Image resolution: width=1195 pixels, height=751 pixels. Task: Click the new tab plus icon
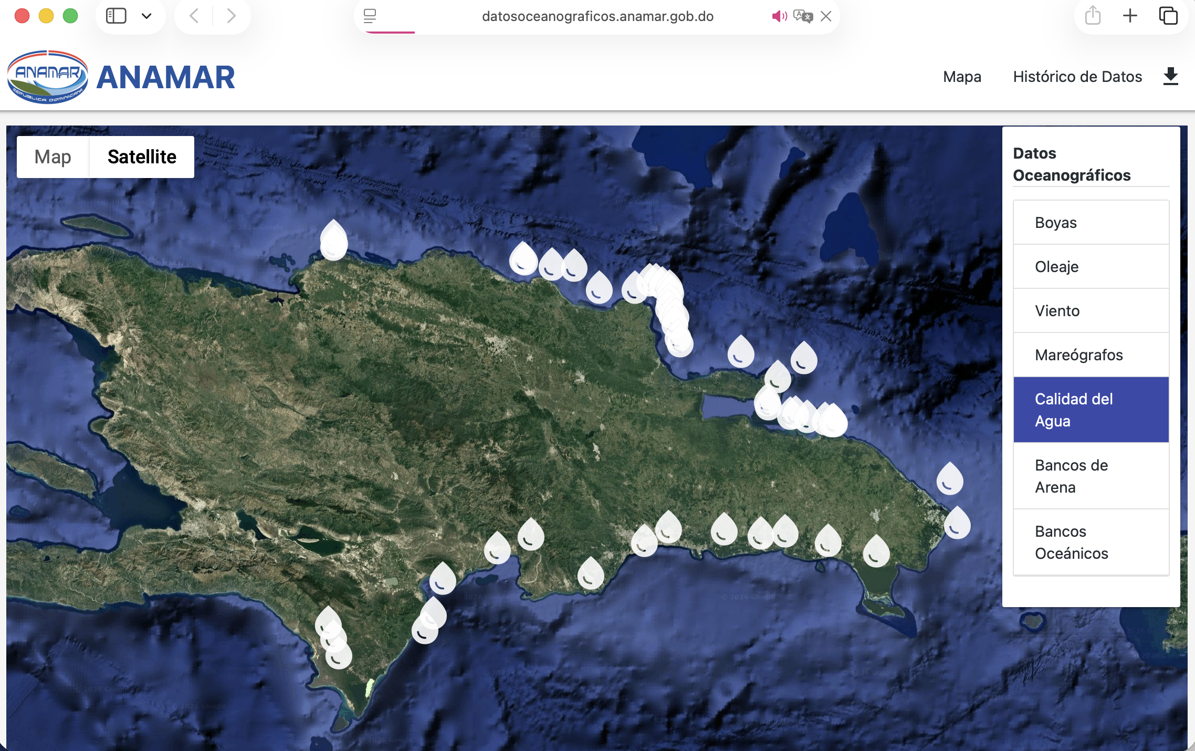(1130, 16)
